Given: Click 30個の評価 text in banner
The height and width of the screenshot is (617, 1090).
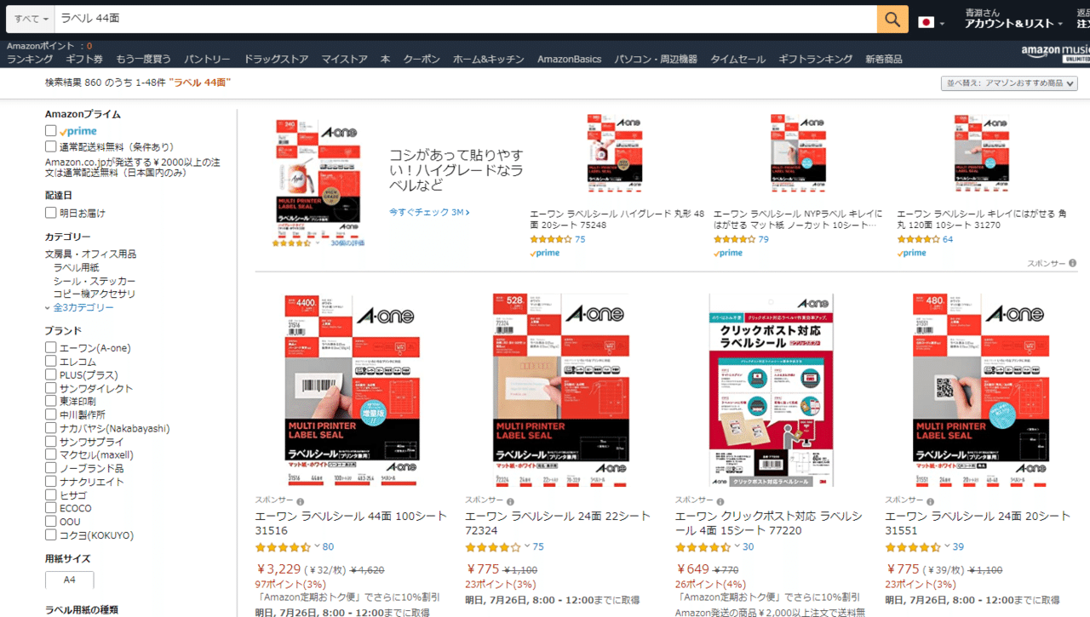Looking at the screenshot, I should (x=346, y=243).
